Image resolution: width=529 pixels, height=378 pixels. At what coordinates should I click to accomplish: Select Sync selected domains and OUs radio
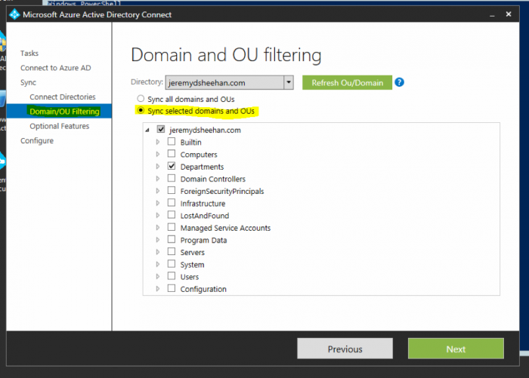[x=141, y=110]
